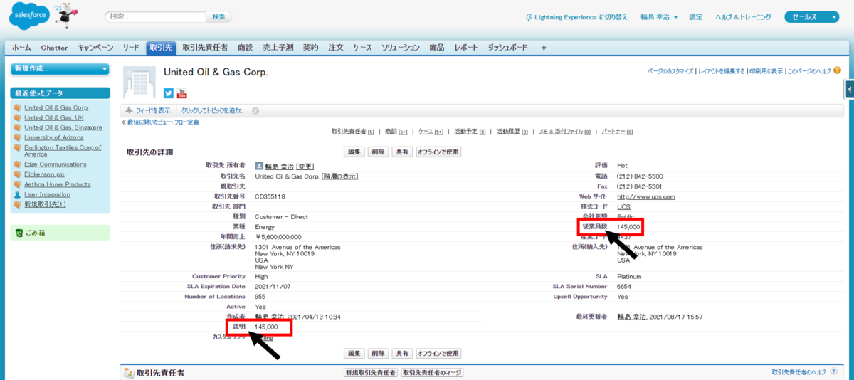
Task: Show the feed with フィードを表示
Action: tap(147, 111)
